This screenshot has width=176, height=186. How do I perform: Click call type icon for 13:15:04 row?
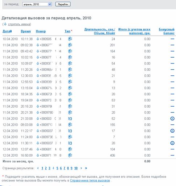click(x=70, y=88)
